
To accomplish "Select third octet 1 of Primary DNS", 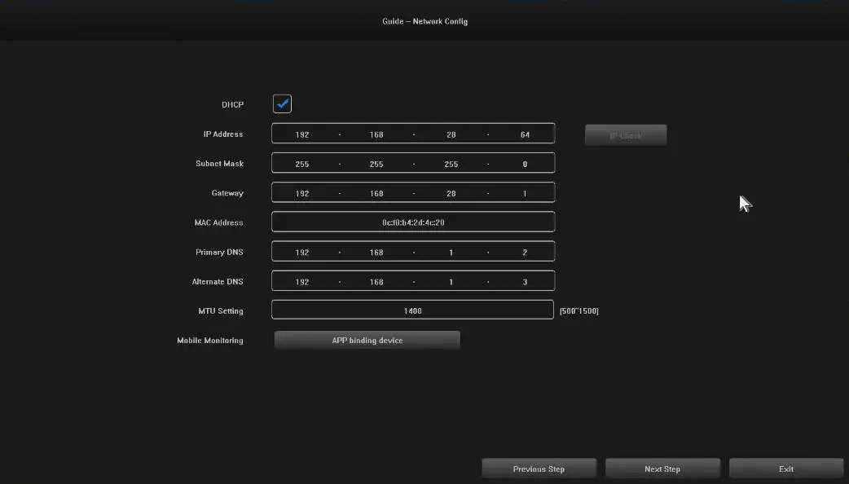I will (451, 253).
